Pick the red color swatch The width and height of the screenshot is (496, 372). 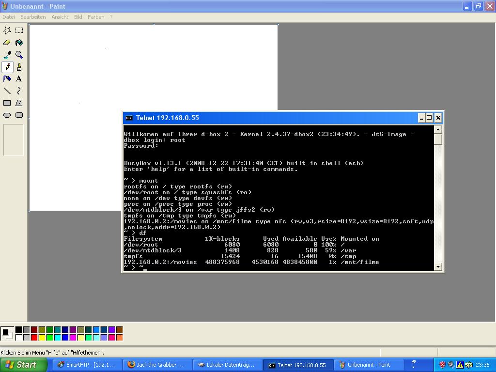pyautogui.click(x=34, y=337)
